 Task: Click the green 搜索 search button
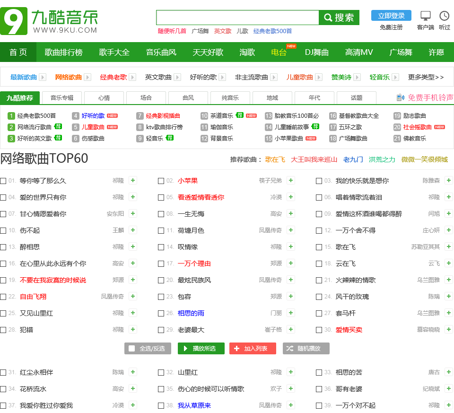tap(339, 18)
